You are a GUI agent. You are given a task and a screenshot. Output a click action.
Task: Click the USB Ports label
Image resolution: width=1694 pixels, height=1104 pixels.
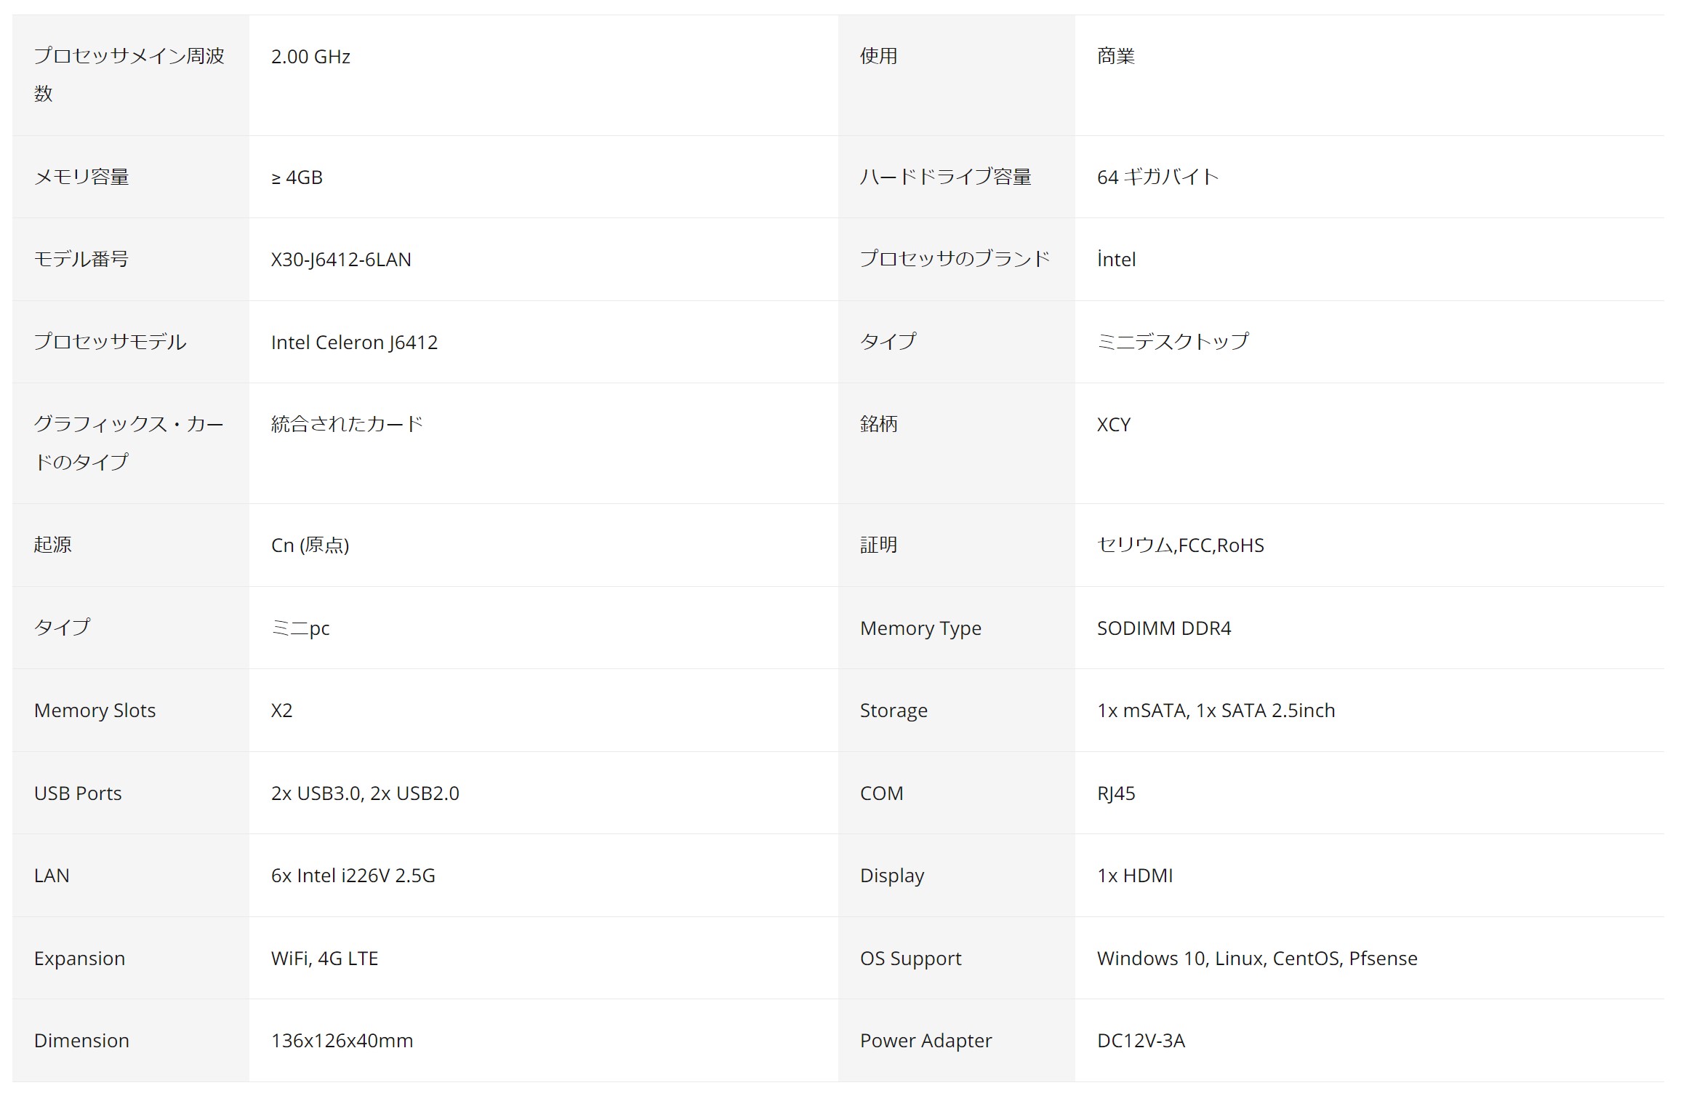78,793
